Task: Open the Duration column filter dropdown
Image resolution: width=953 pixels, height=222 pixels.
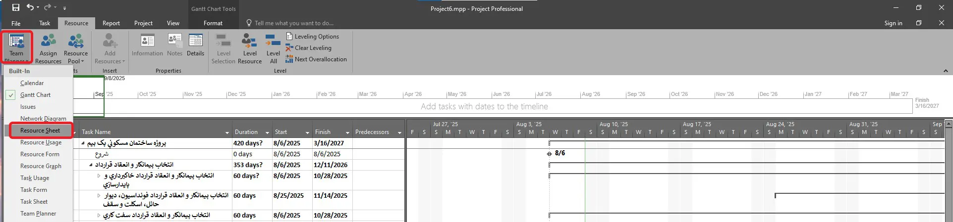Action: [267, 133]
